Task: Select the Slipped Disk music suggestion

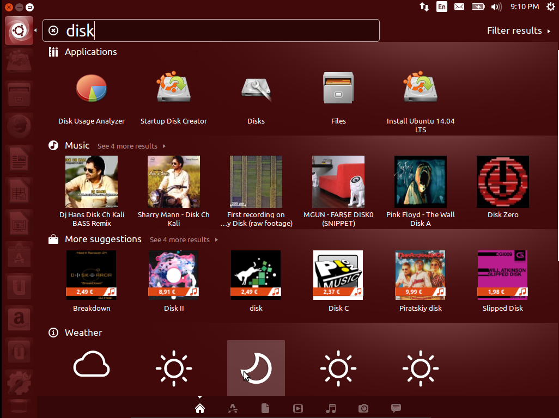Action: 502,275
